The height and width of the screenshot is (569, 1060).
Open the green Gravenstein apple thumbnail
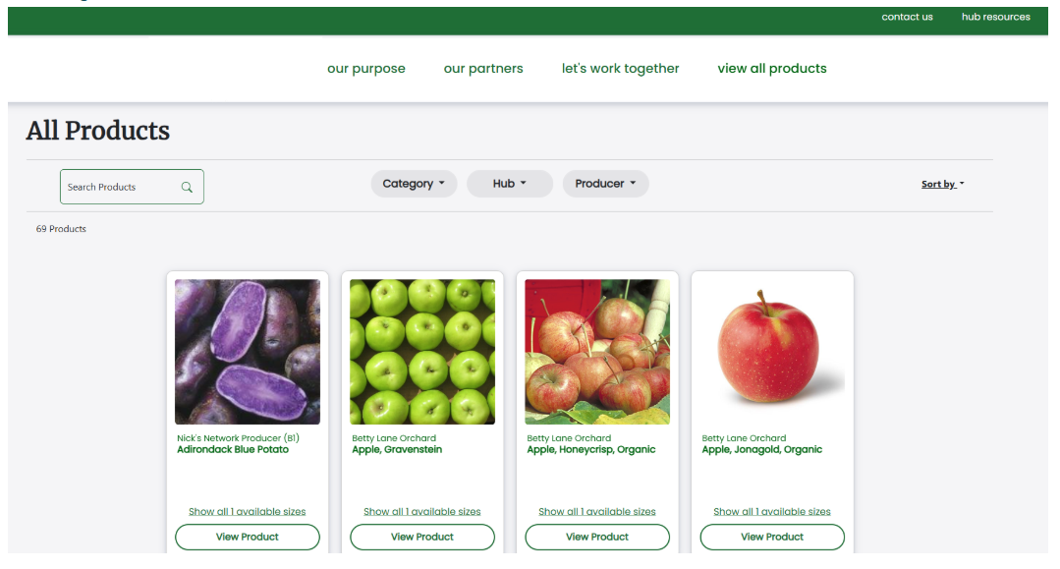point(422,352)
